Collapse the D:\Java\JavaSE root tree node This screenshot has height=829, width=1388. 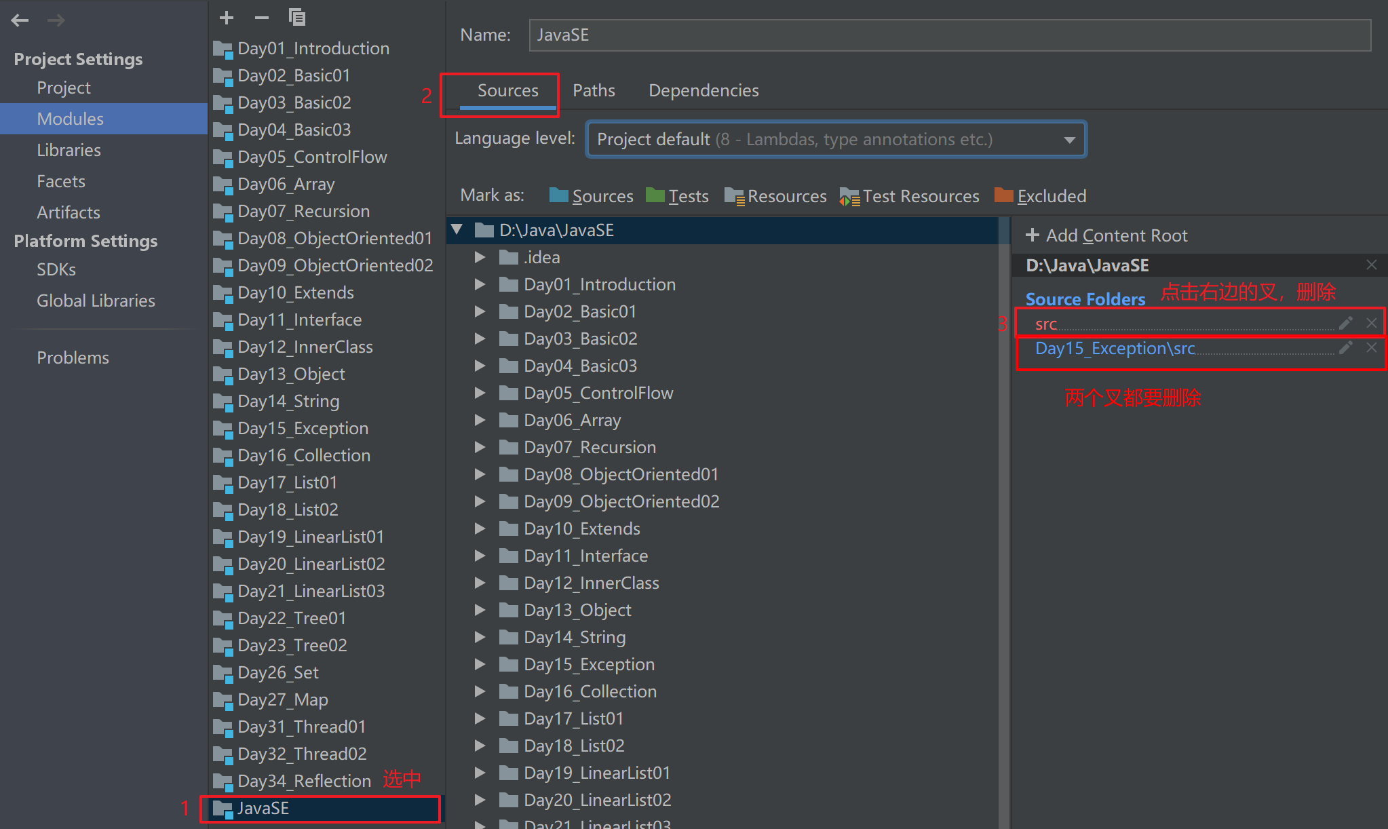(457, 230)
